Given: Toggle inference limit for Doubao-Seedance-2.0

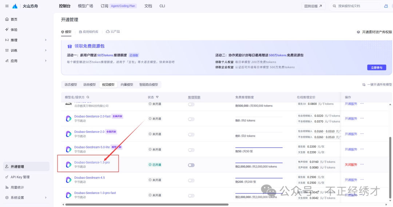Looking at the screenshot, I should pos(191,134).
